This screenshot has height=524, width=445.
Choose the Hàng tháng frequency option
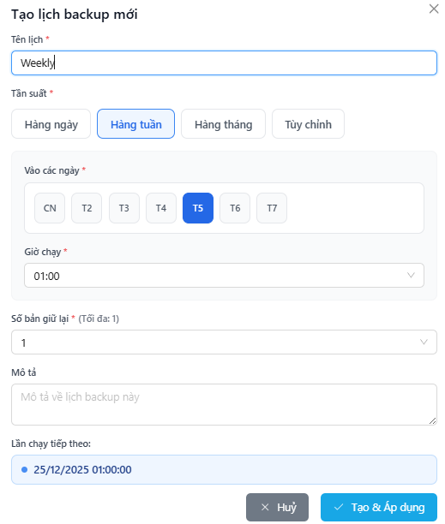(x=223, y=124)
